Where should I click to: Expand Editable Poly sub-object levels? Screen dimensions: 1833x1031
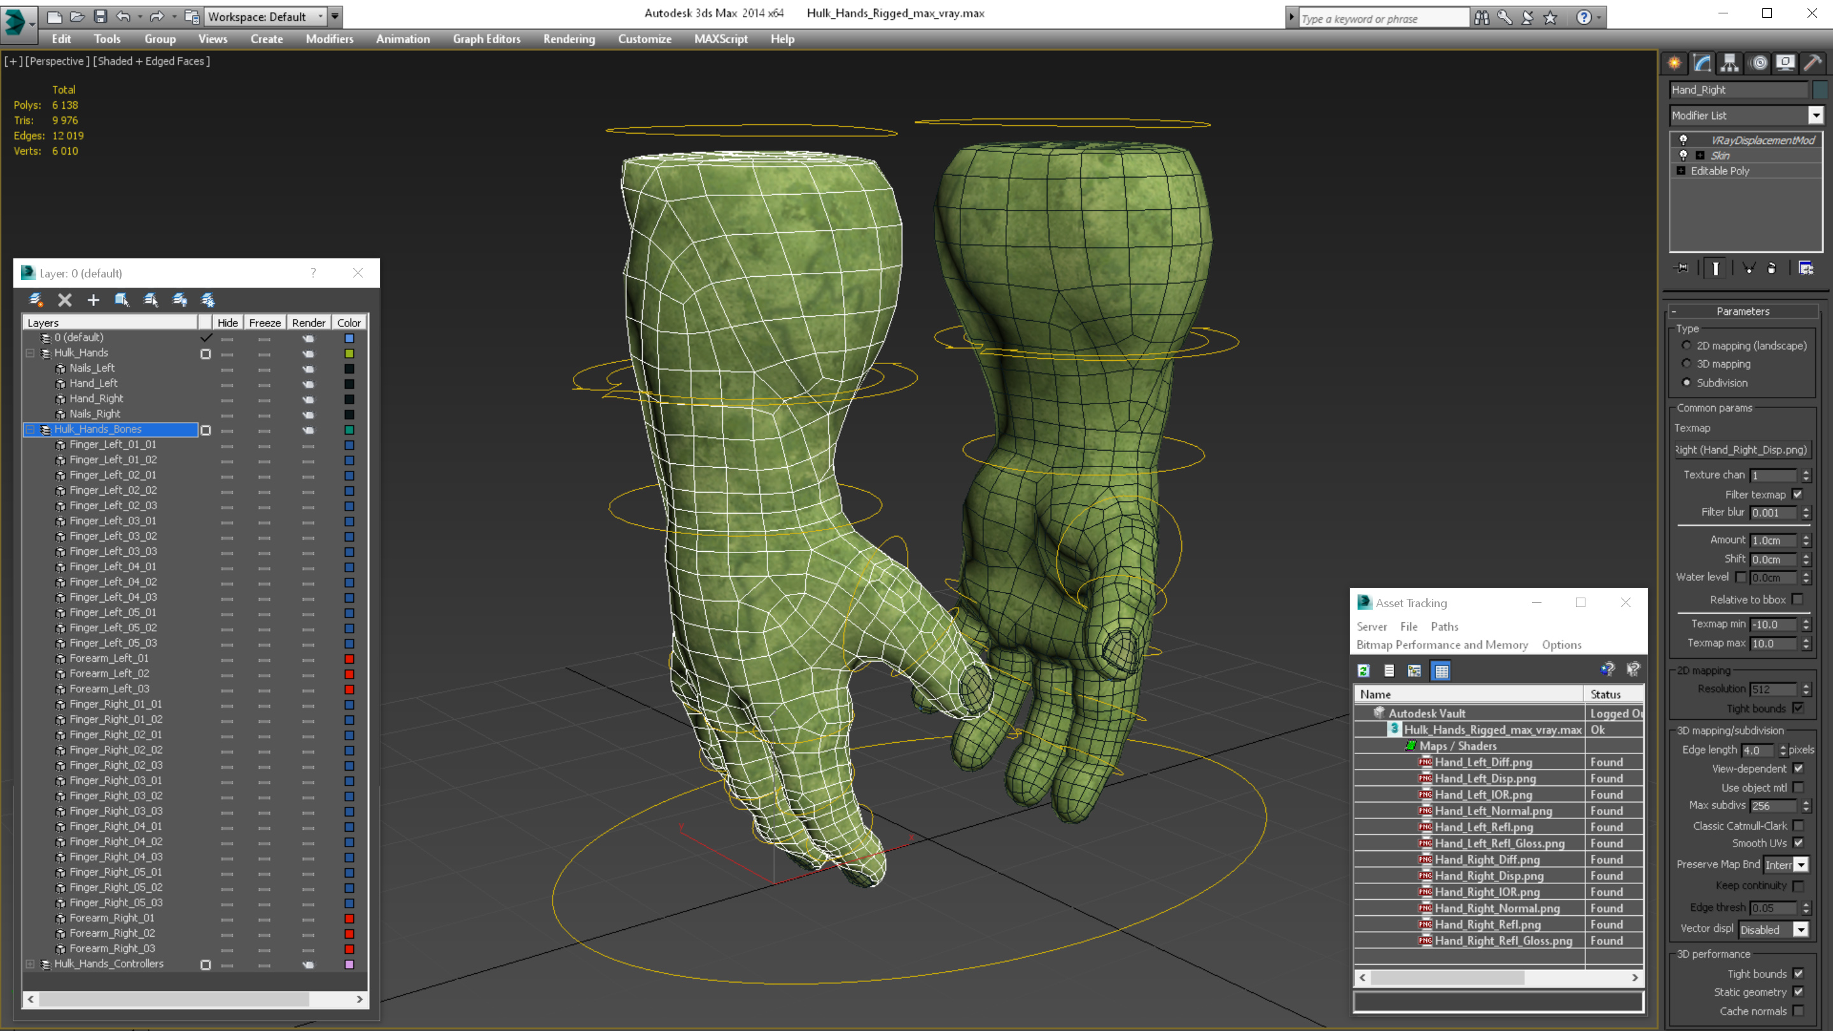[x=1681, y=171]
